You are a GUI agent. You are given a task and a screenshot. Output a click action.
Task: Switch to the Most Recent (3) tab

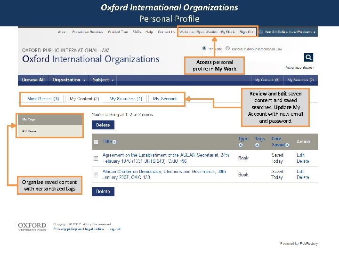click(43, 99)
